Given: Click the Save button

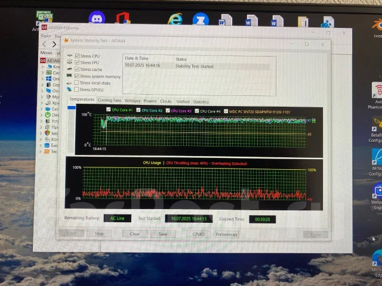Looking at the screenshot, I should [x=163, y=234].
